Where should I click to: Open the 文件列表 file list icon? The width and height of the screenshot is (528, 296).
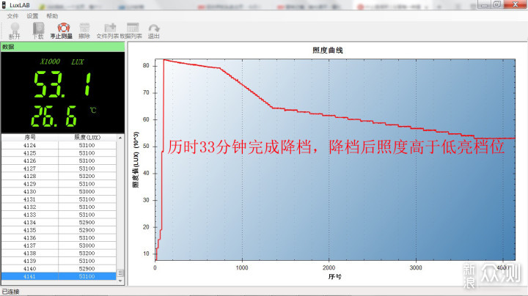[108, 31]
